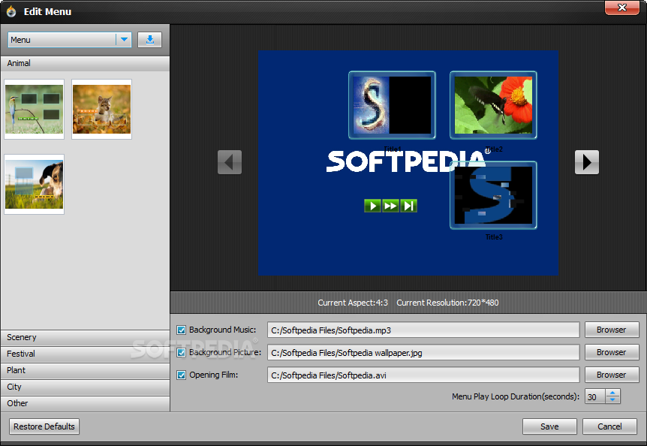The width and height of the screenshot is (647, 446).
Task: Toggle the Background Music checkbox
Action: (181, 330)
